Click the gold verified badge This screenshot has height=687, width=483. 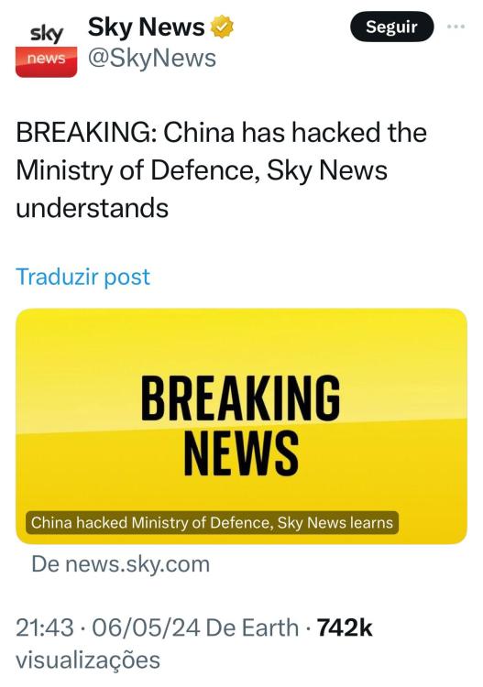(222, 27)
